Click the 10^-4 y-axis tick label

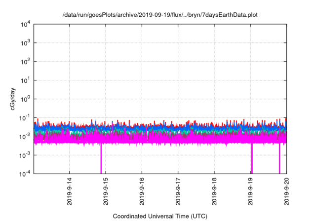tap(25, 174)
